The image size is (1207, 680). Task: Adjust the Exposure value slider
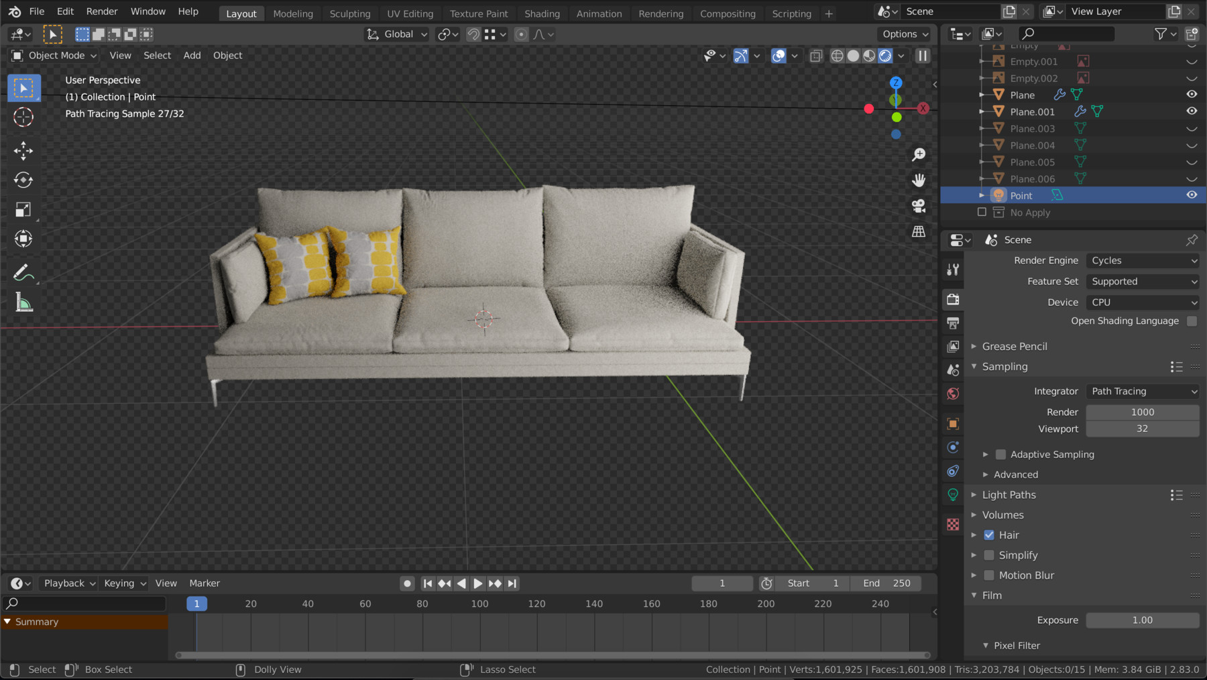(1142, 620)
